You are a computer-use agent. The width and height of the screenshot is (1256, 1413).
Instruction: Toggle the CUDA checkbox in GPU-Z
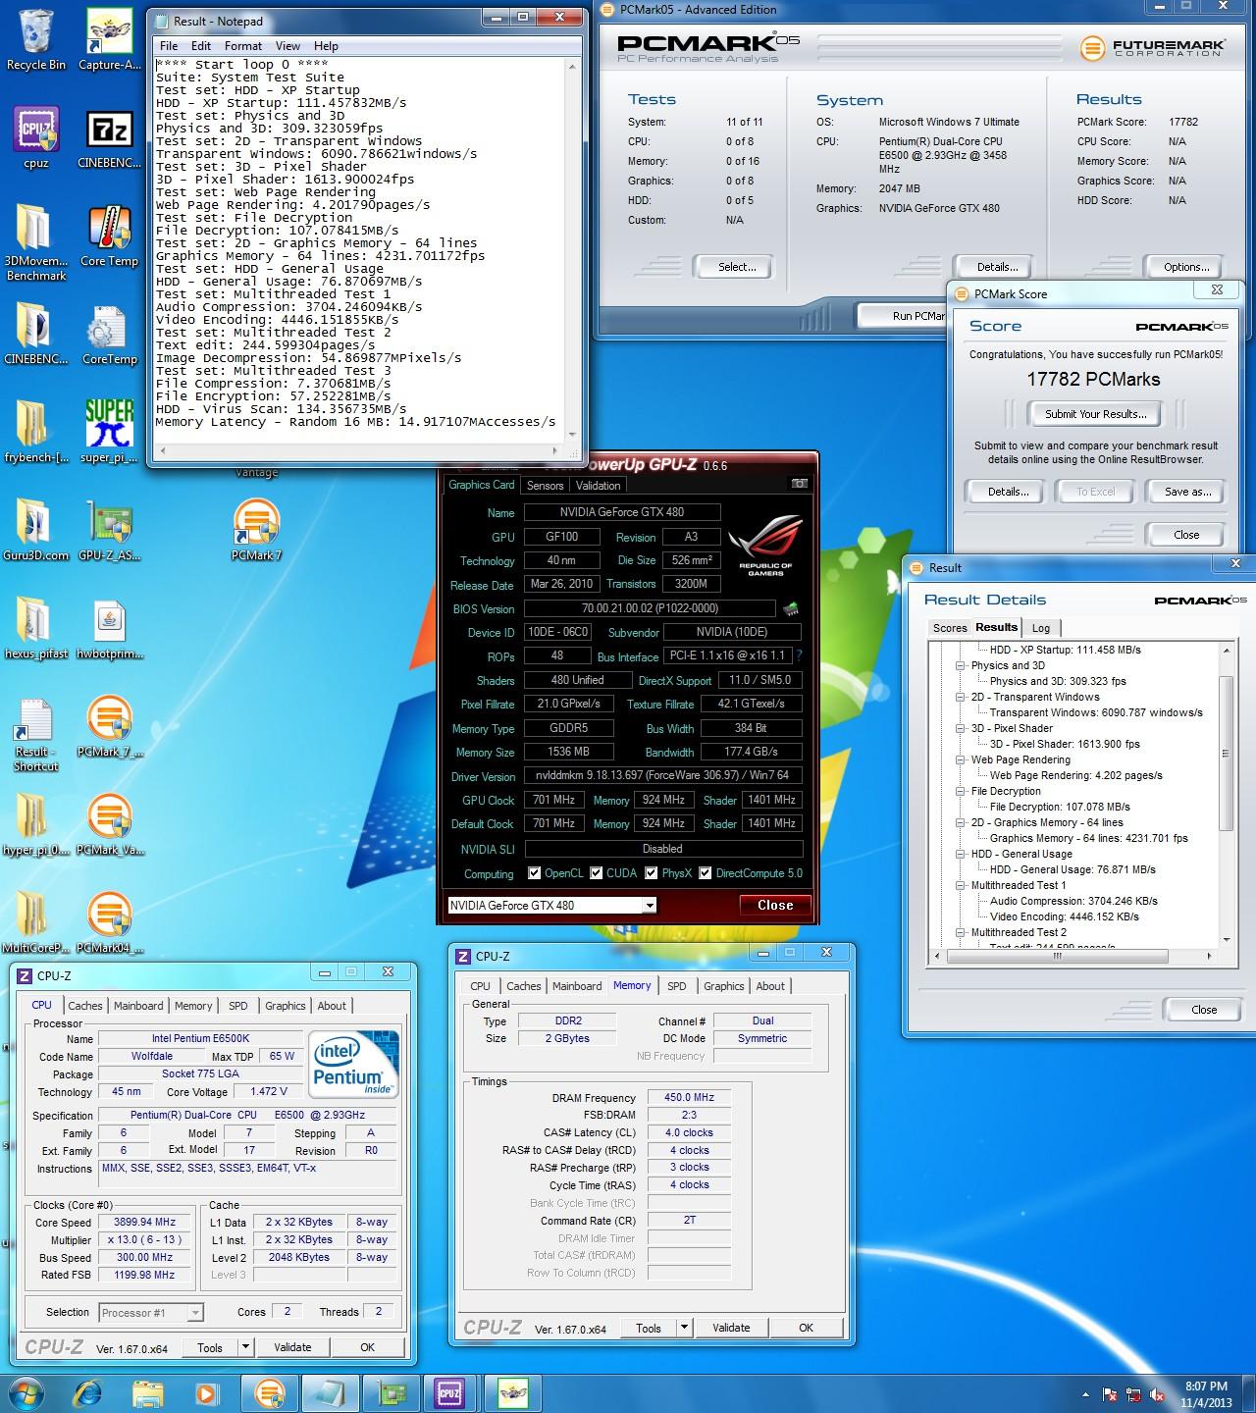tap(597, 873)
